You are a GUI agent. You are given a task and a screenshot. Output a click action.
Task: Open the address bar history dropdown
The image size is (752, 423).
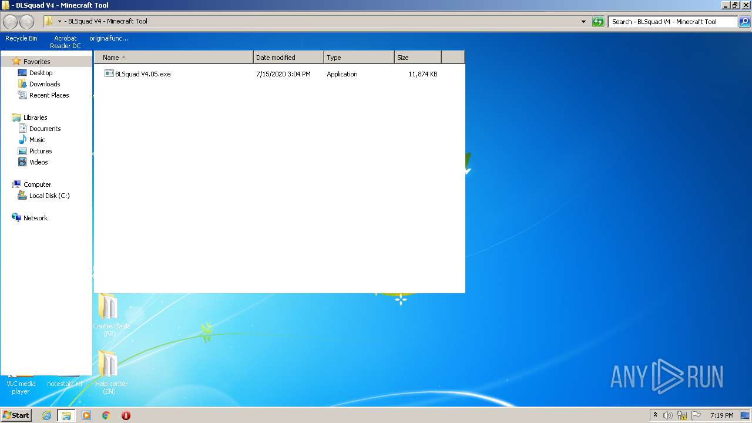coord(583,22)
